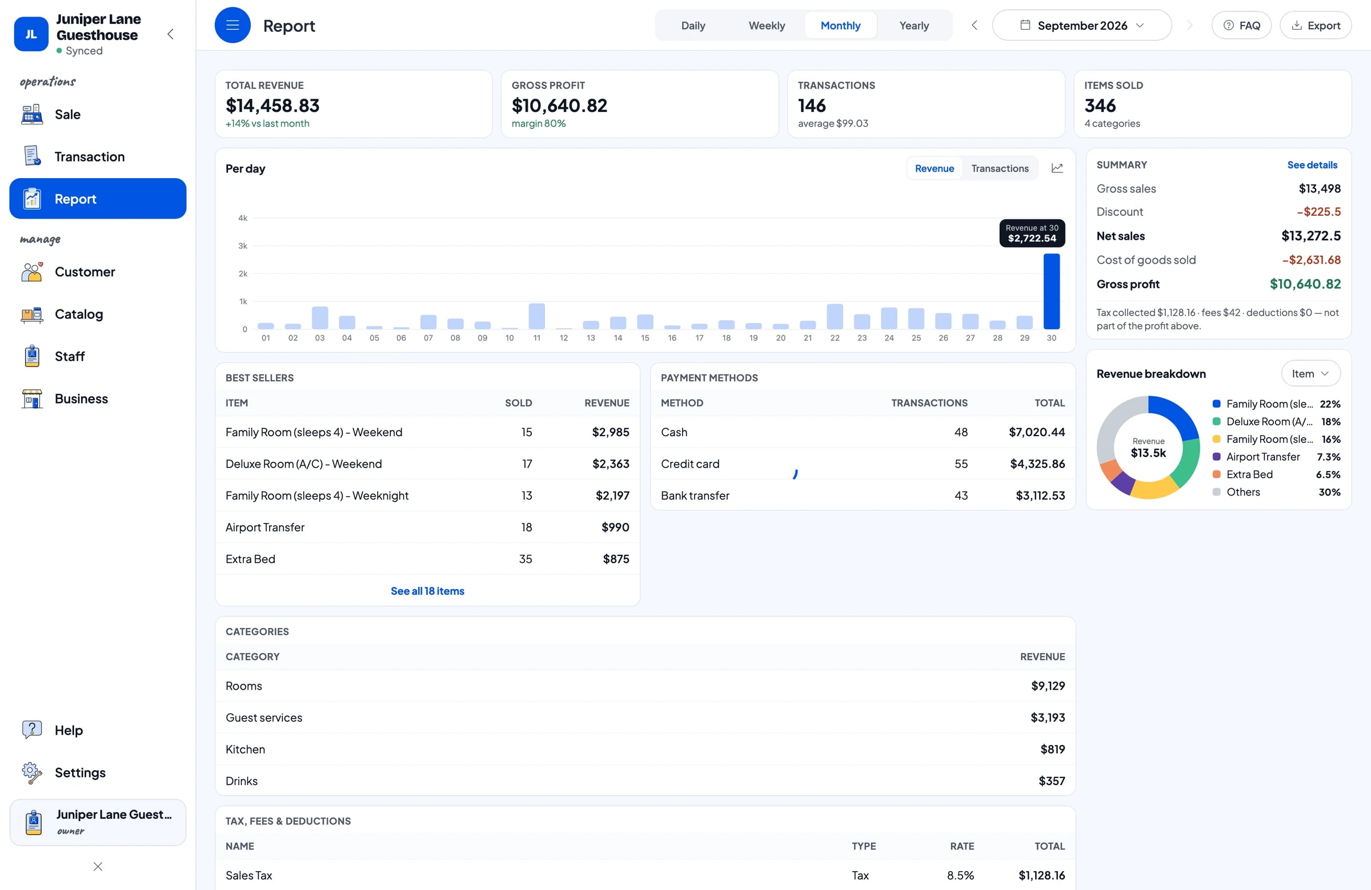Select the Guest services category row
Viewport: 1371px width, 890px height.
tap(645, 717)
